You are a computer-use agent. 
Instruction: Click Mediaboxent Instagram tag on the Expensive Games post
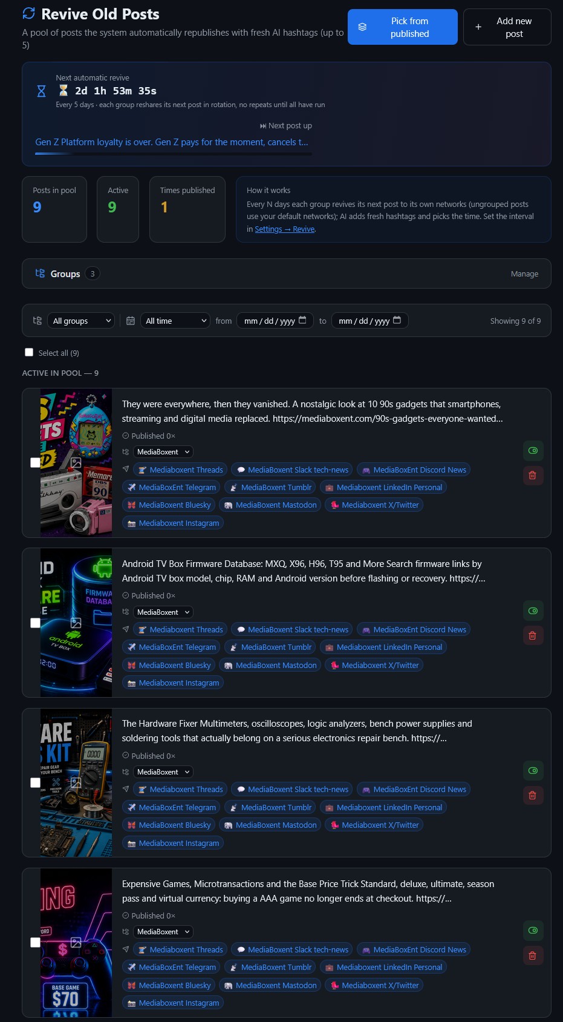tap(173, 1003)
